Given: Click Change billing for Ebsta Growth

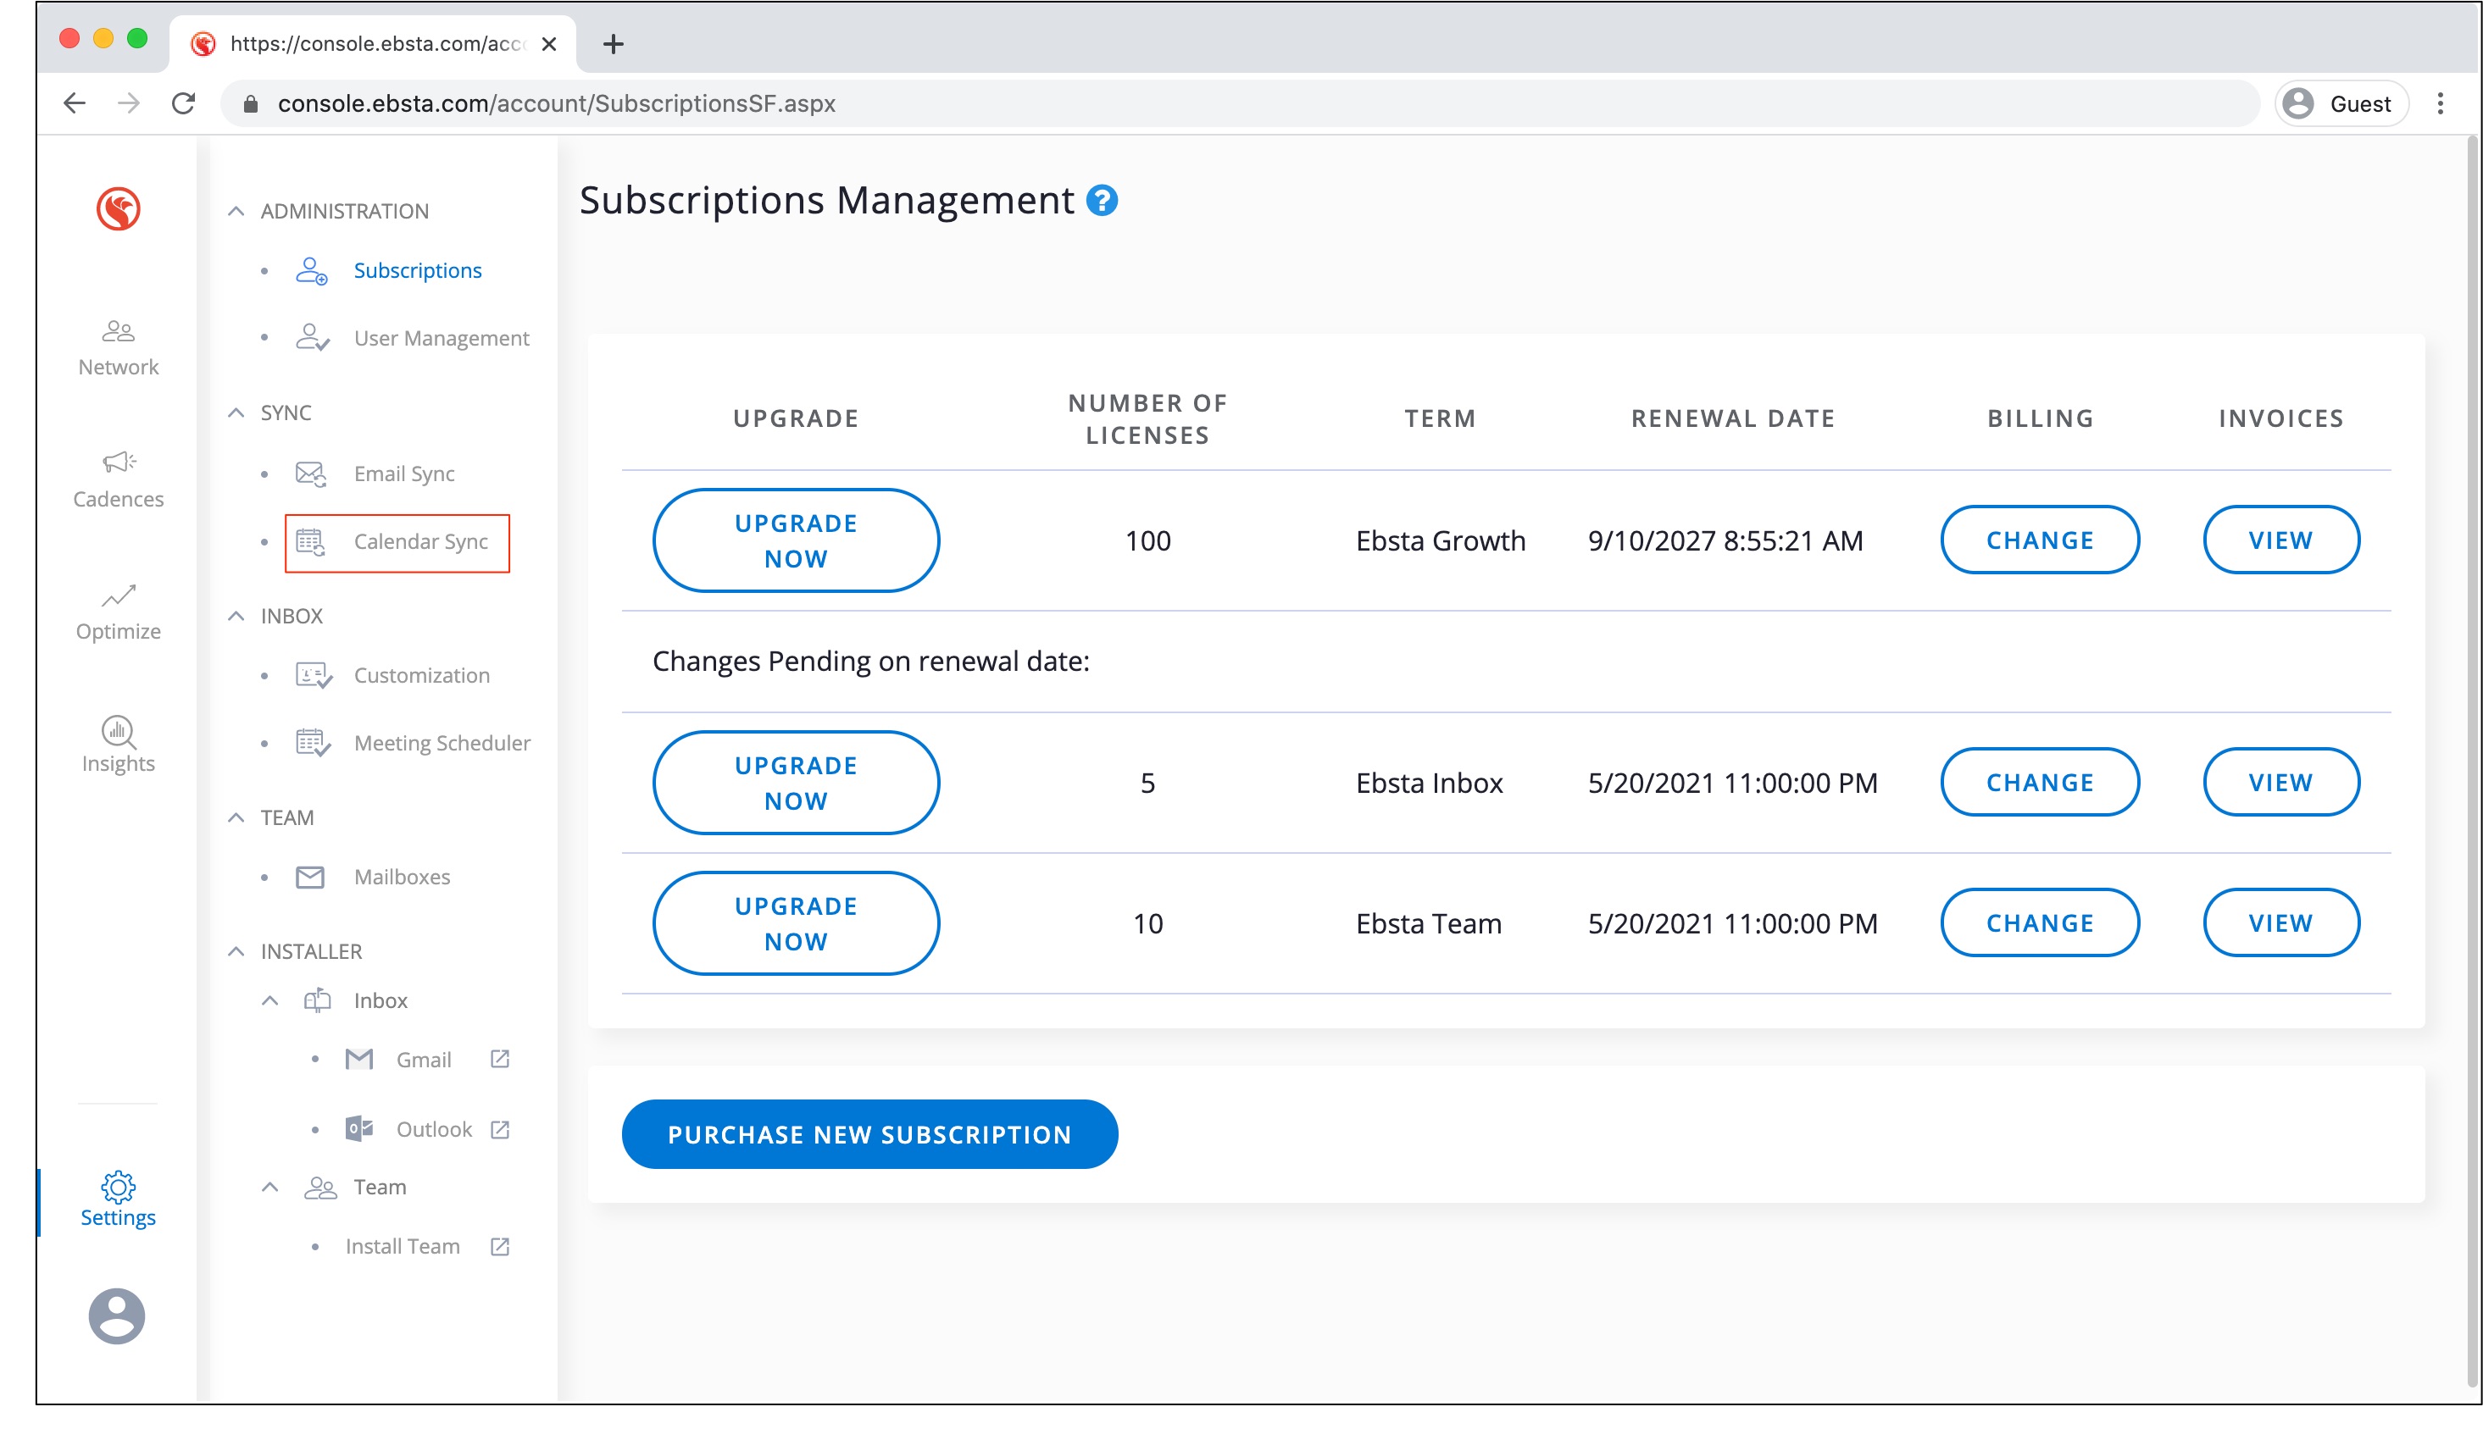Looking at the screenshot, I should click(2040, 540).
